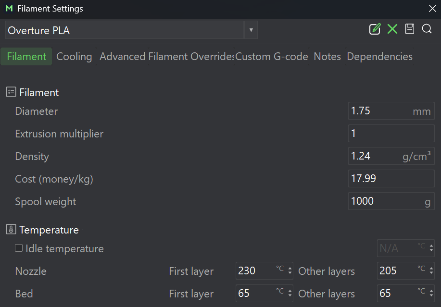Click the Nozzle Other layers temperature stepper

point(431,270)
